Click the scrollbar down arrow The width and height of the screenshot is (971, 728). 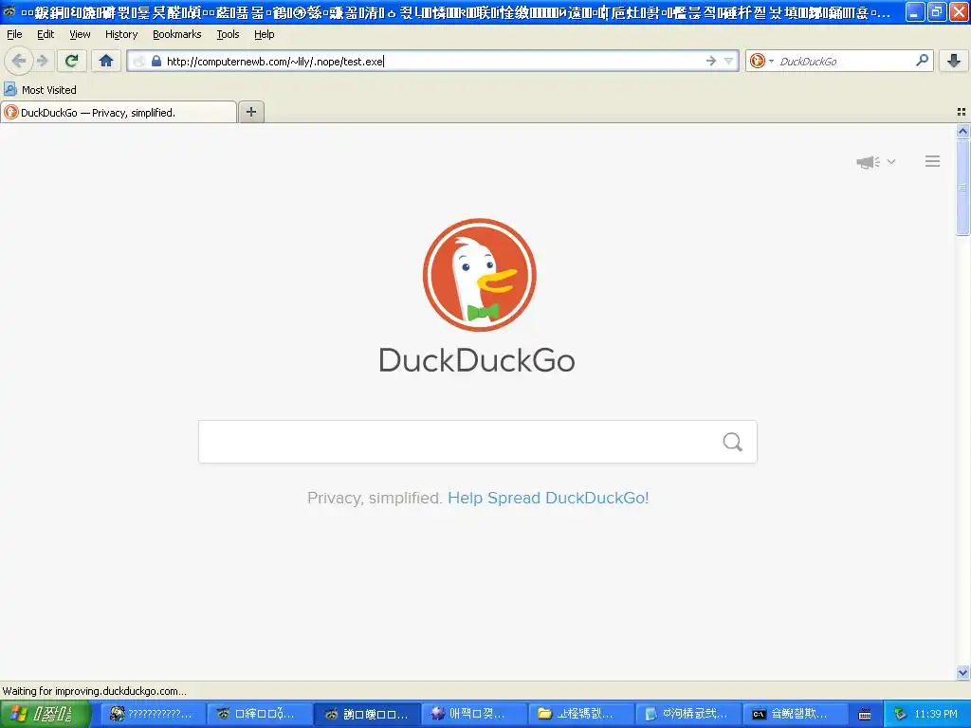(x=962, y=672)
